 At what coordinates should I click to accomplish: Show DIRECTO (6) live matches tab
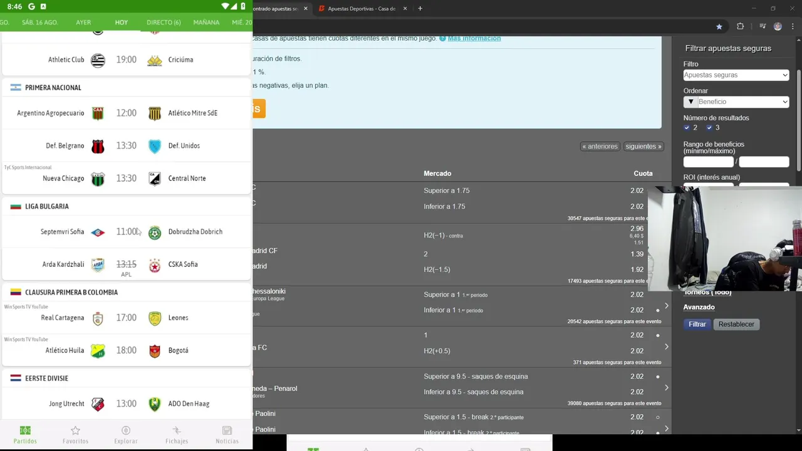pos(164,22)
